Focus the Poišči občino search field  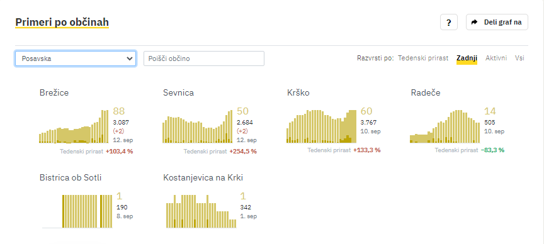[x=204, y=58]
